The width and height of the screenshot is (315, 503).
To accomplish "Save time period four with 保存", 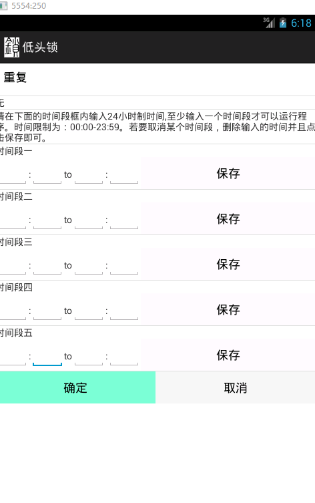I will tap(228, 310).
